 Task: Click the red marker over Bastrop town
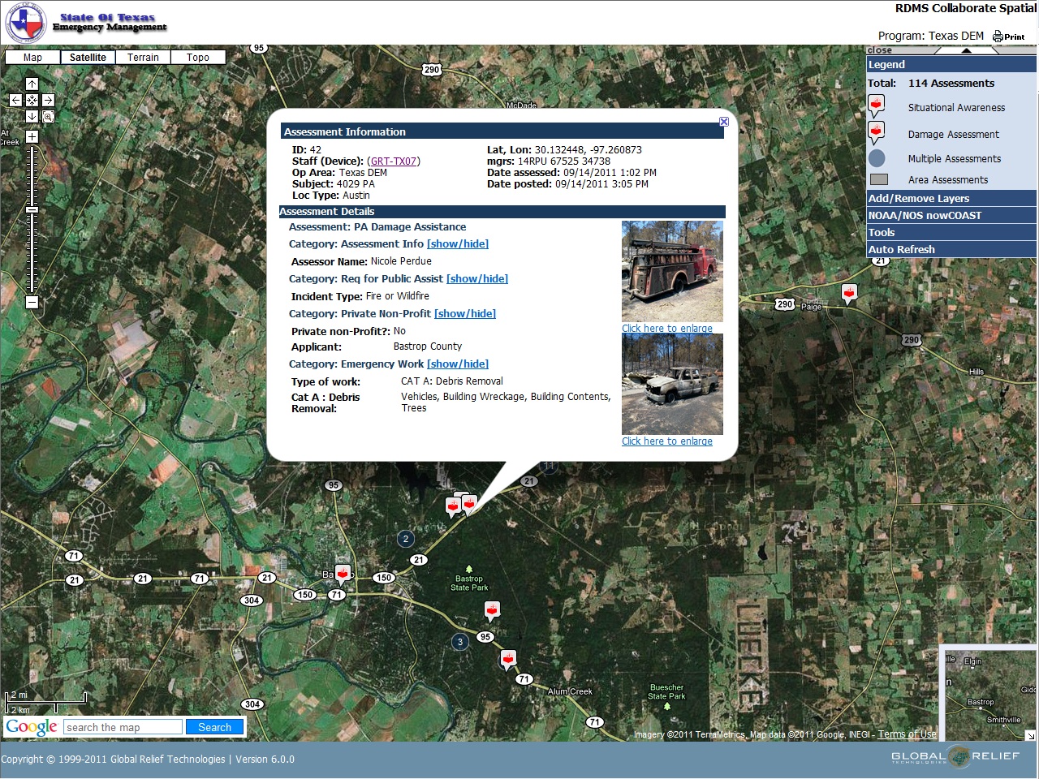pos(343,575)
